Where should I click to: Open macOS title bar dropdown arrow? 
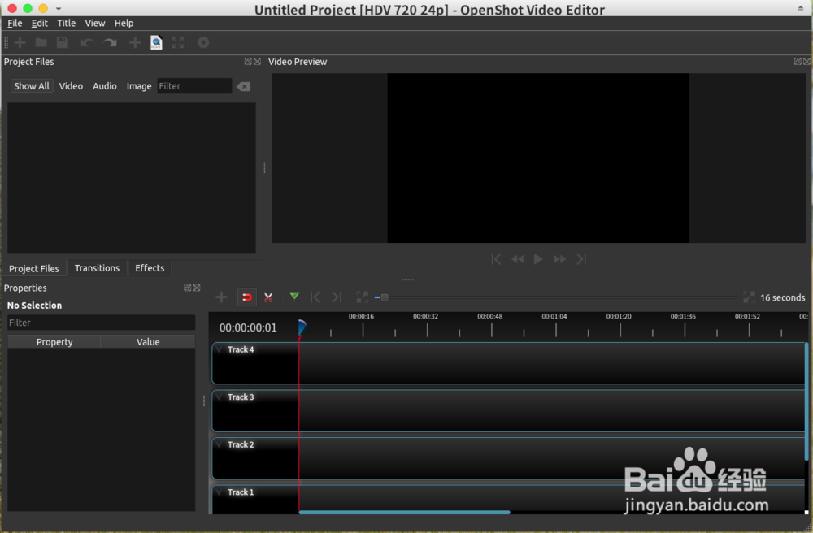pyautogui.click(x=59, y=9)
